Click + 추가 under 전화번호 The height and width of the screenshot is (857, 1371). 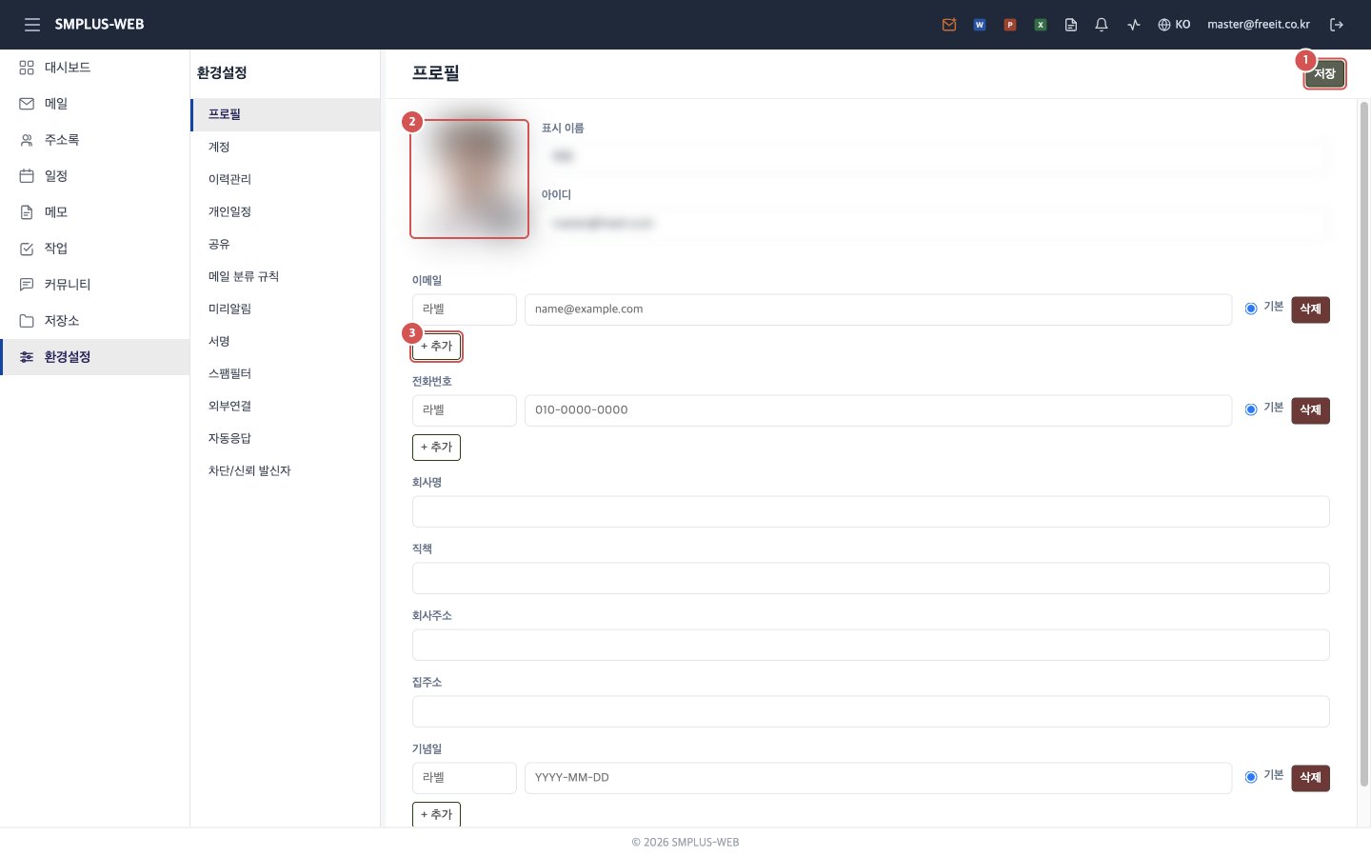436,448
